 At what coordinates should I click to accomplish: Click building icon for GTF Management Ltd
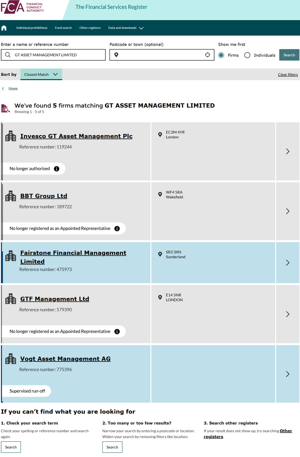(10, 299)
